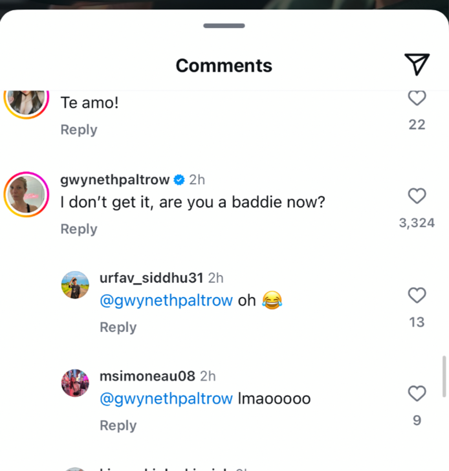
Task: Reply to msimoneau08's comment
Action: click(118, 426)
